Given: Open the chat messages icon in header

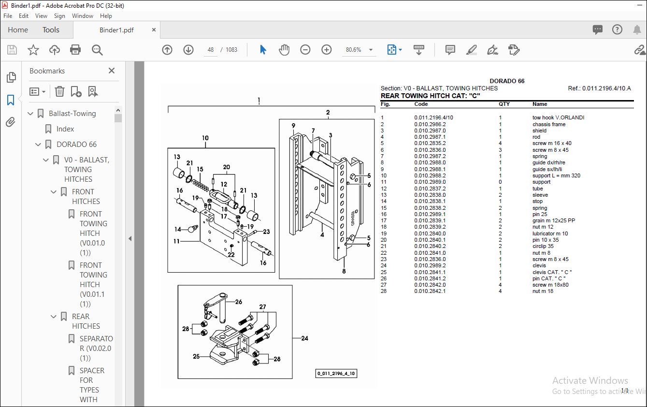Looking at the screenshot, I should coord(598,29).
